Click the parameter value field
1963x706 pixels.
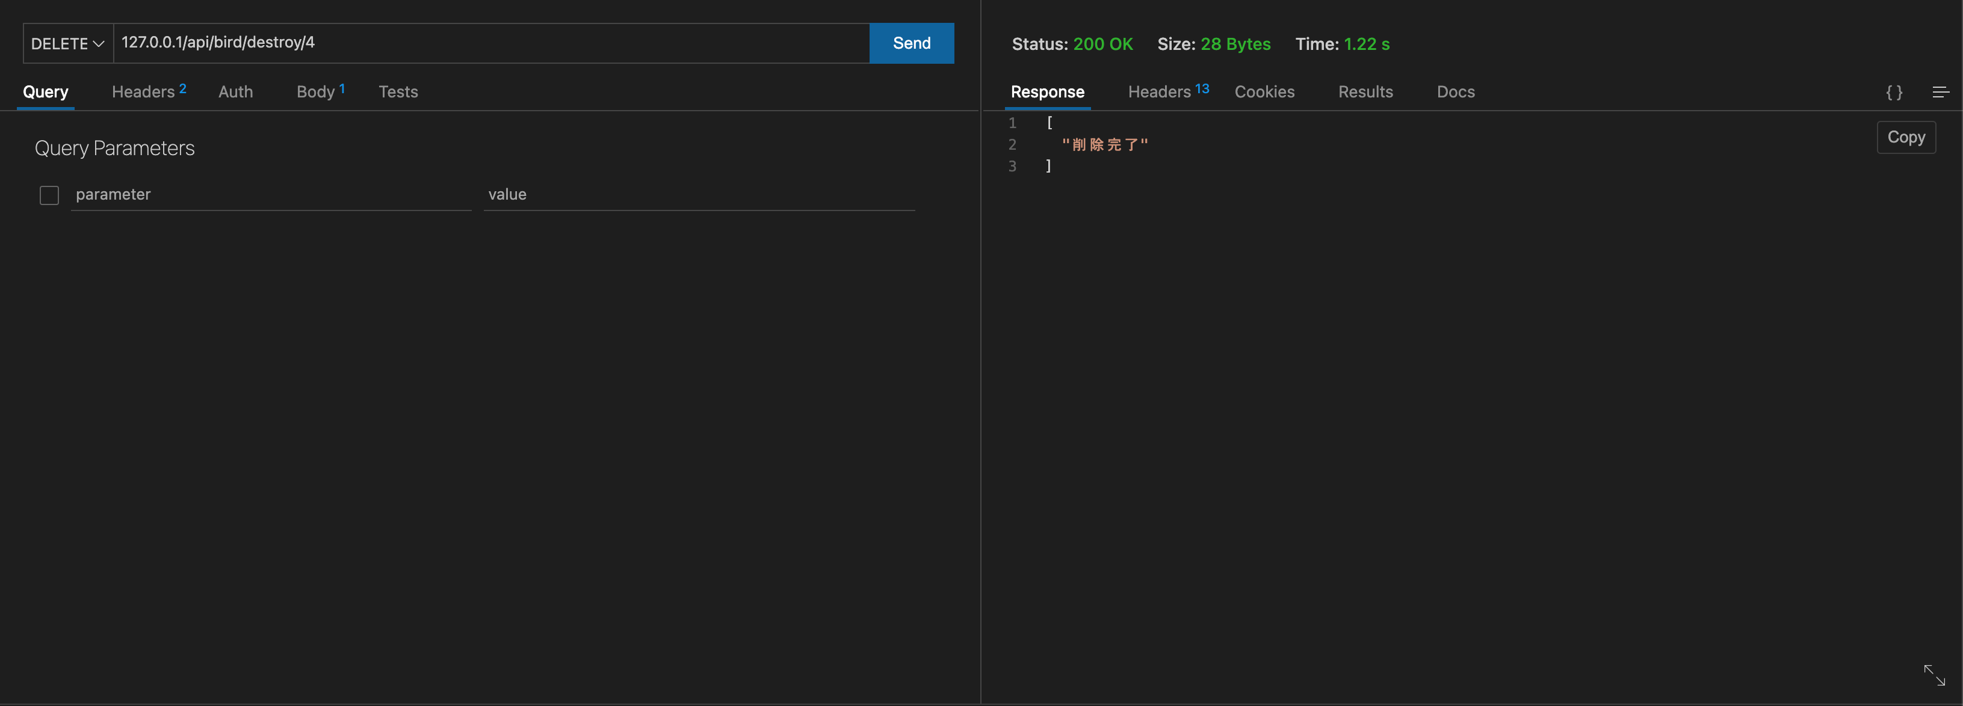(x=698, y=194)
